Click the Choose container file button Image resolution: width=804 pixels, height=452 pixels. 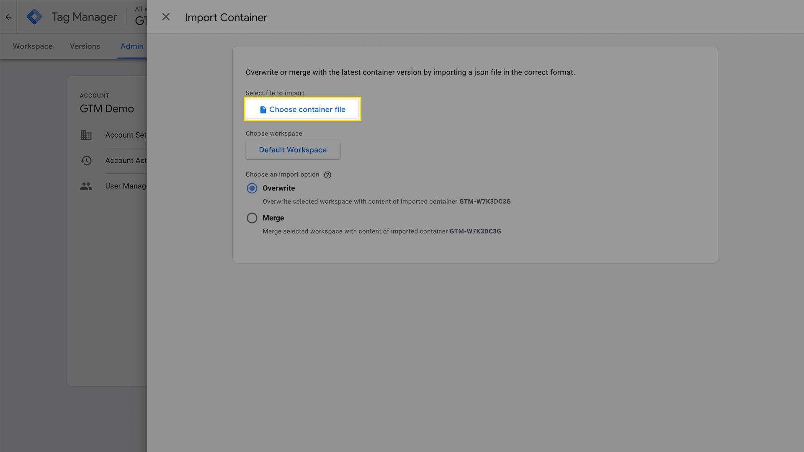click(302, 109)
